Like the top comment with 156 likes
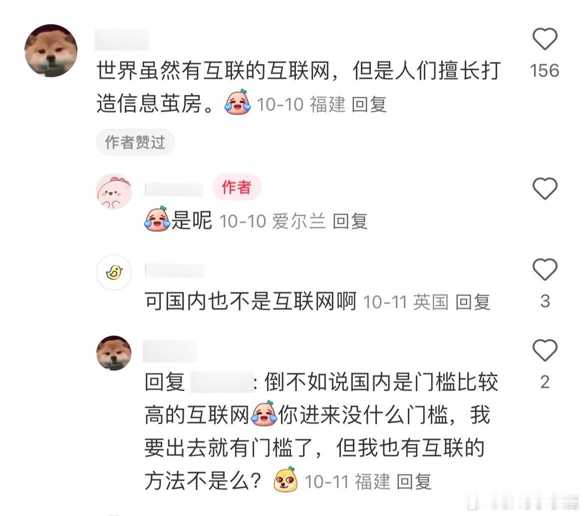Viewport: 584px width, 516px height. [545, 39]
